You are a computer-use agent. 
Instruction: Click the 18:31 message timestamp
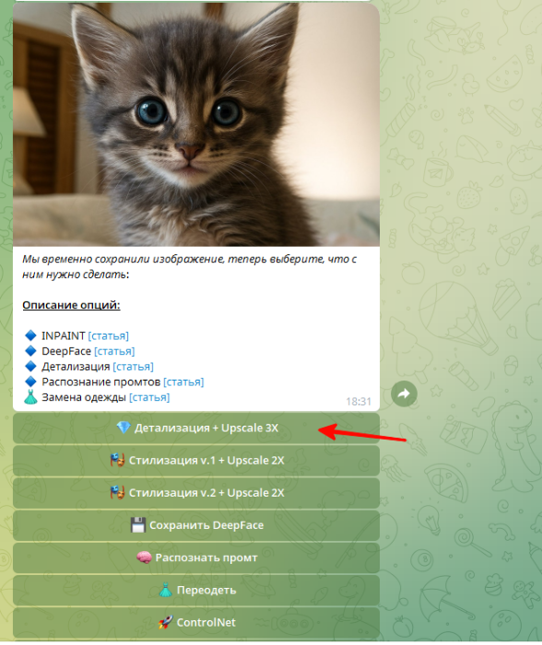pos(359,402)
